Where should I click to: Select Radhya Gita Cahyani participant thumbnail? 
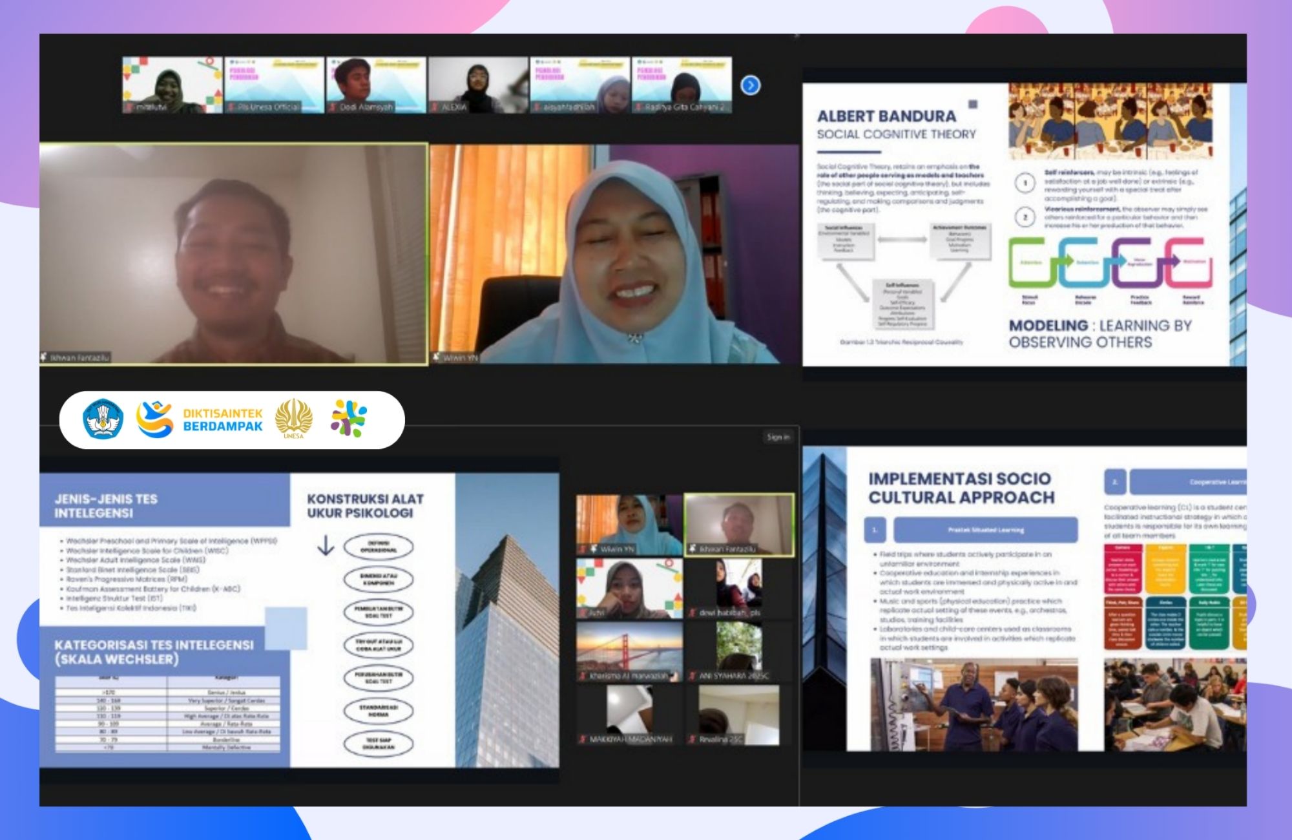[x=682, y=85]
